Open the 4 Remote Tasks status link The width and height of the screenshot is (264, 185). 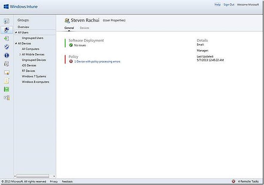click(x=248, y=181)
